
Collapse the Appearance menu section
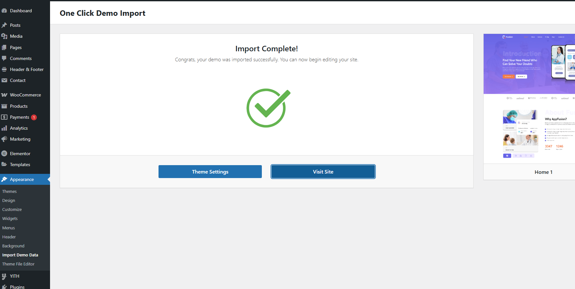coord(22,179)
